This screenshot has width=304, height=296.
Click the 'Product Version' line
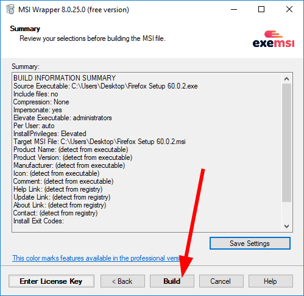pos(73,157)
